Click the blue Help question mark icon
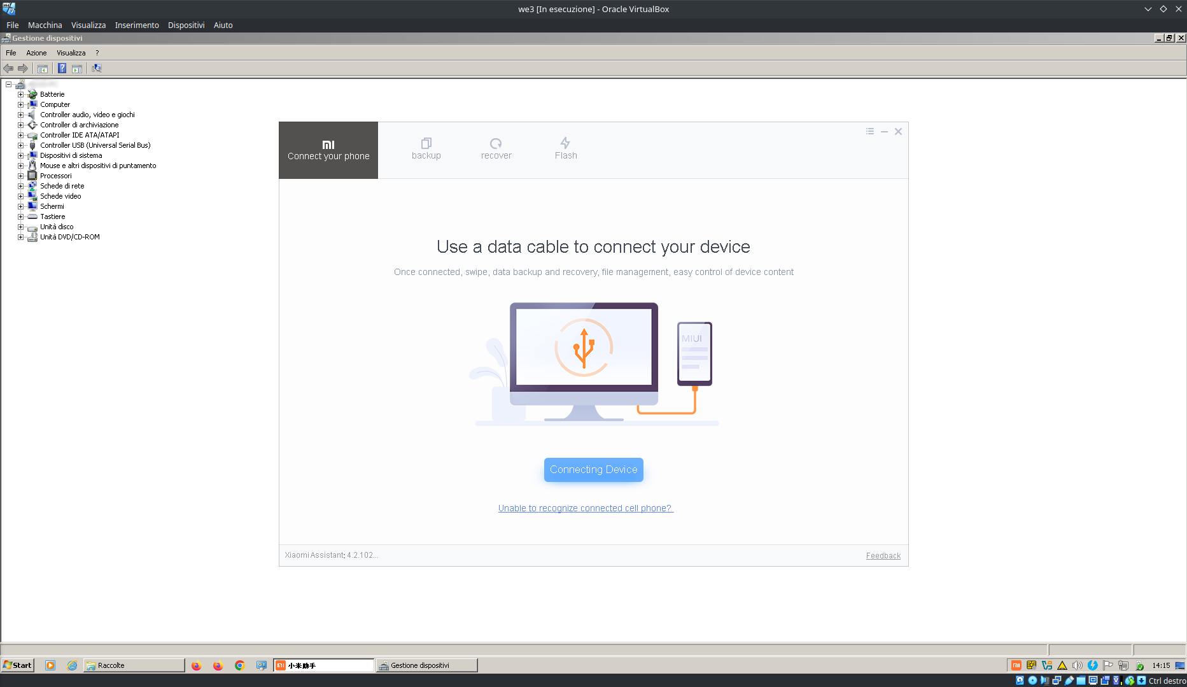Screen dimensions: 1187x687 pyautogui.click(x=62, y=68)
